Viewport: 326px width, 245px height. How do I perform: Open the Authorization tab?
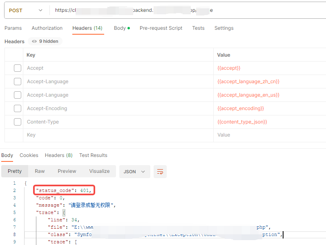coord(47,28)
